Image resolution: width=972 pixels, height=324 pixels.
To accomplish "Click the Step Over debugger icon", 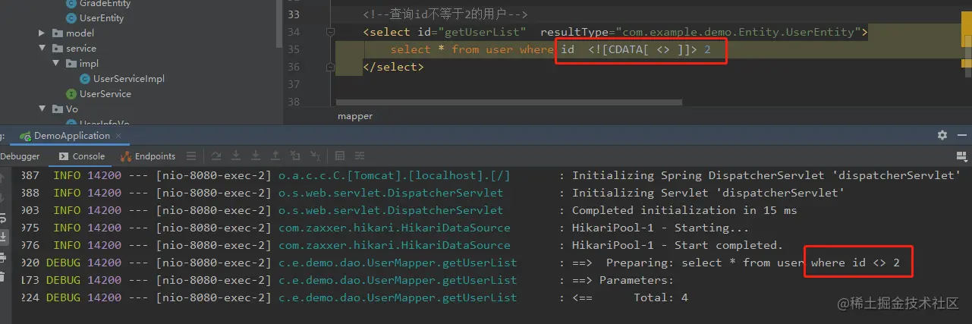I will tap(216, 156).
